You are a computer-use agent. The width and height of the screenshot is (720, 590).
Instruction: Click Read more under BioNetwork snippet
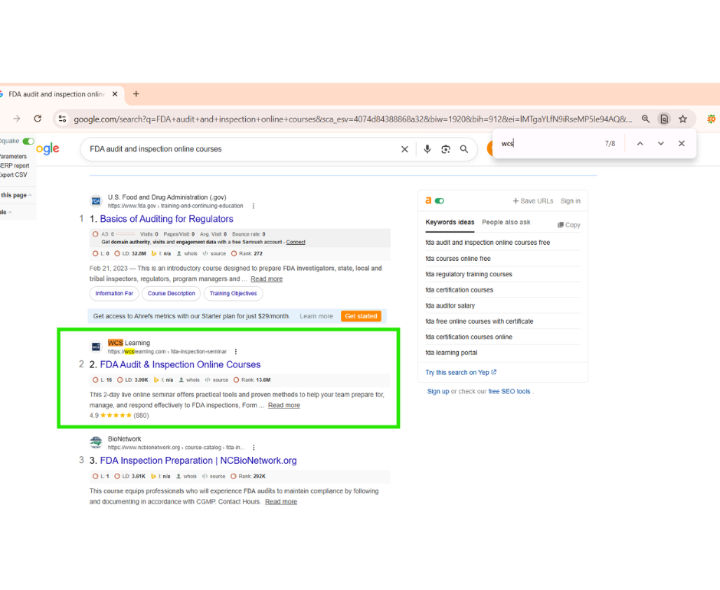click(281, 502)
